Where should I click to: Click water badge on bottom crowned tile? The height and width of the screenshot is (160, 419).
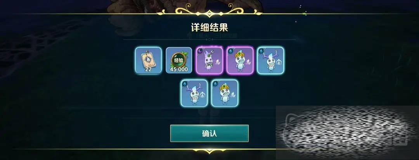(215, 83)
